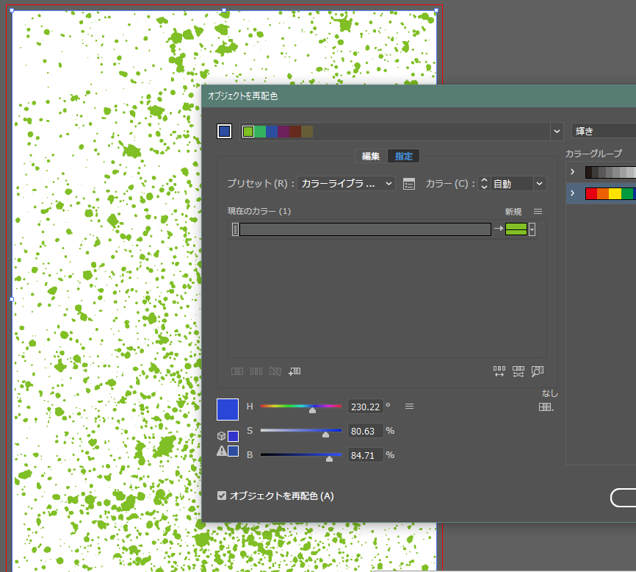Expand the rainbow color group
This screenshot has height=572, width=636.
point(572,193)
